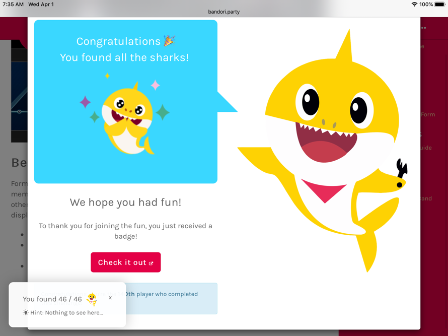This screenshot has width=448, height=336.
Task: Click the Form link in the sidebar
Action: [x=428, y=114]
